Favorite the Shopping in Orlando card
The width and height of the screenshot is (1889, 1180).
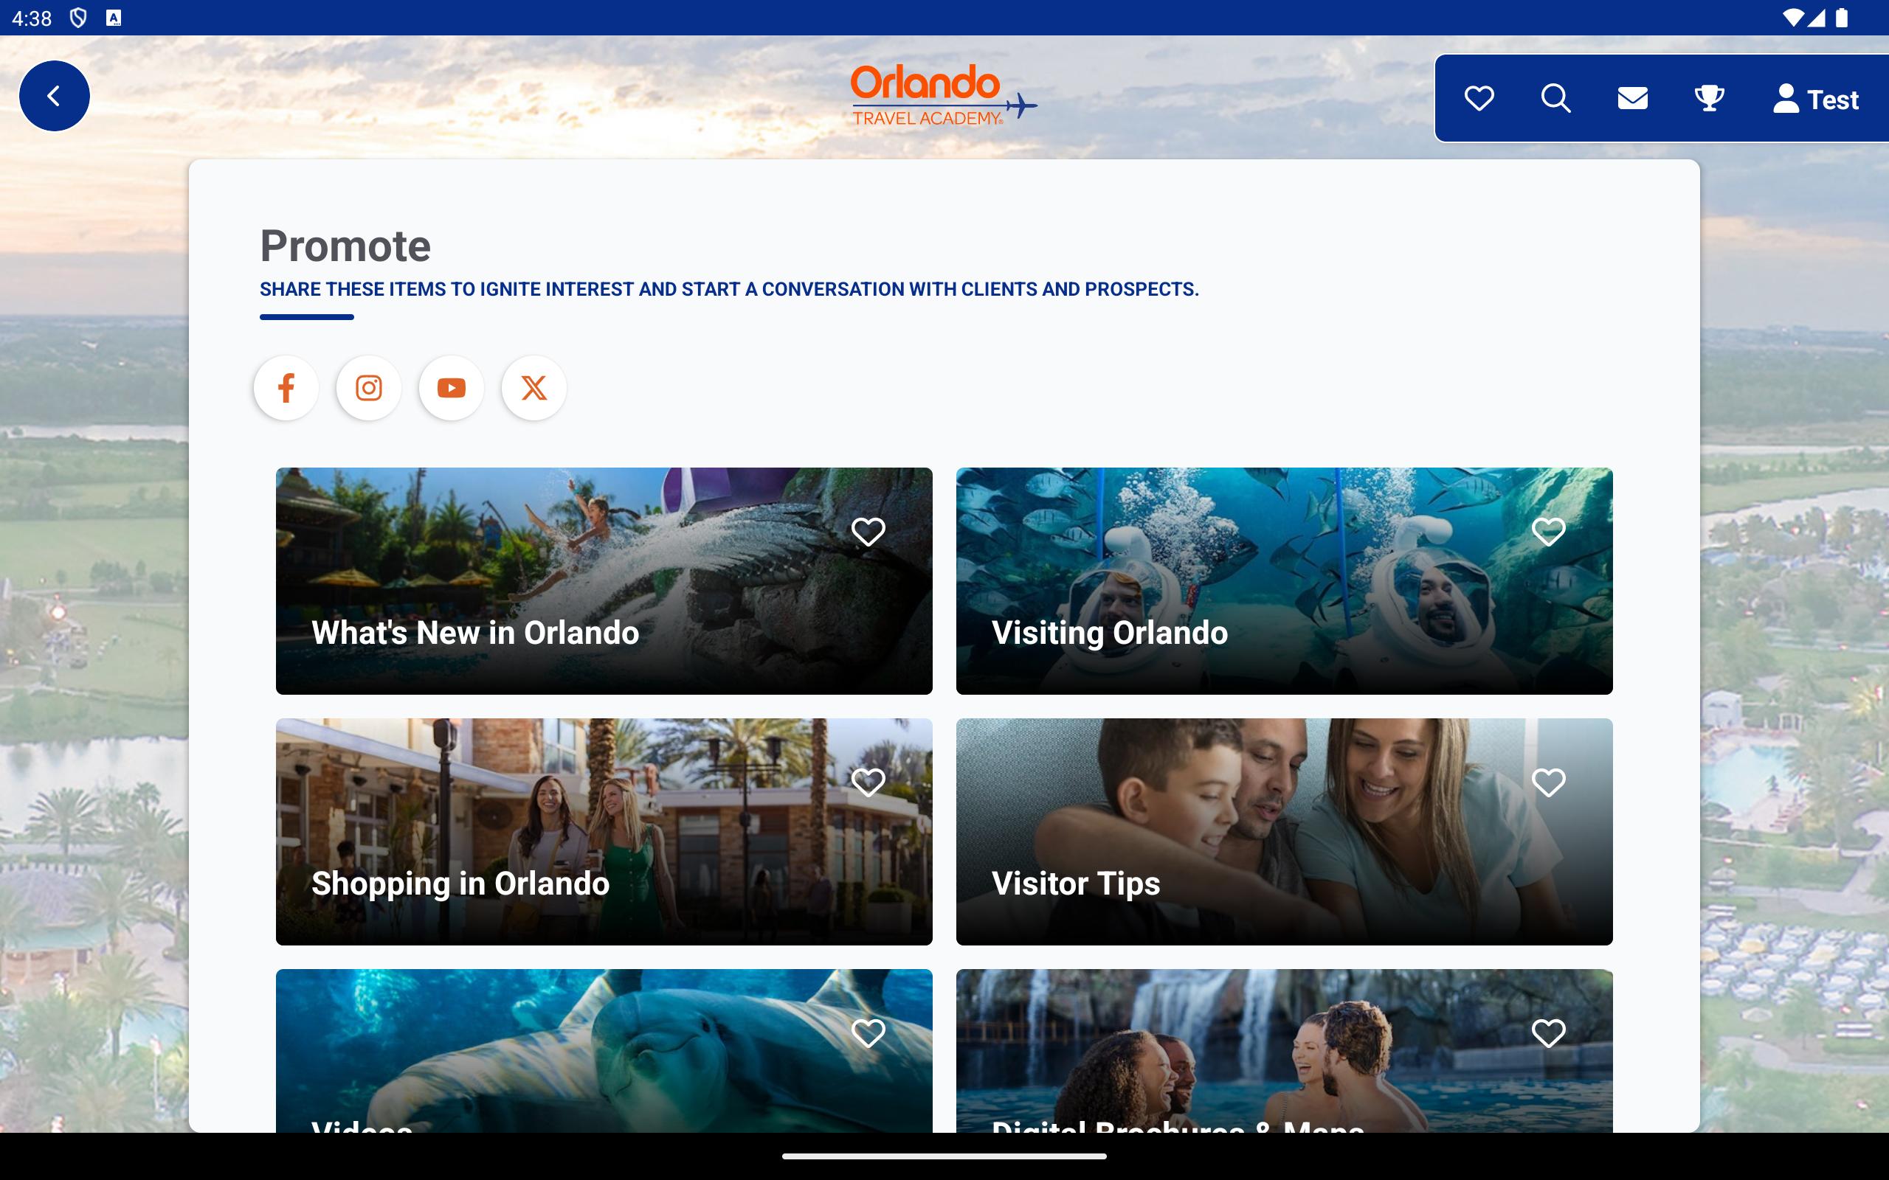pyautogui.click(x=868, y=782)
